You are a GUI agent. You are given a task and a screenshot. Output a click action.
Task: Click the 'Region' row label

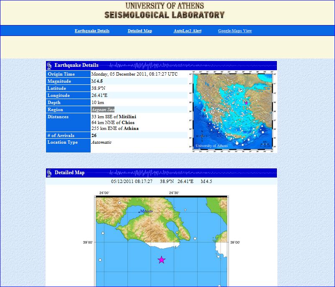(x=55, y=109)
